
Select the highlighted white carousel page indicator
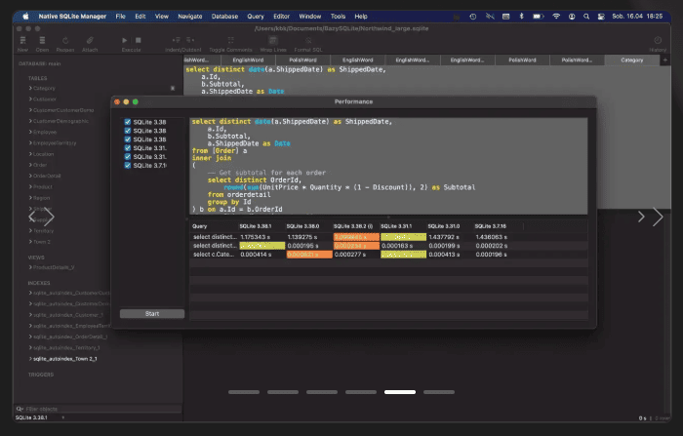(400, 392)
